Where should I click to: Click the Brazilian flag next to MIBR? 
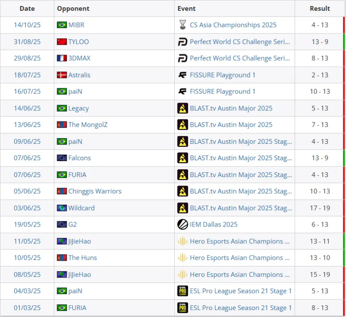(62, 25)
